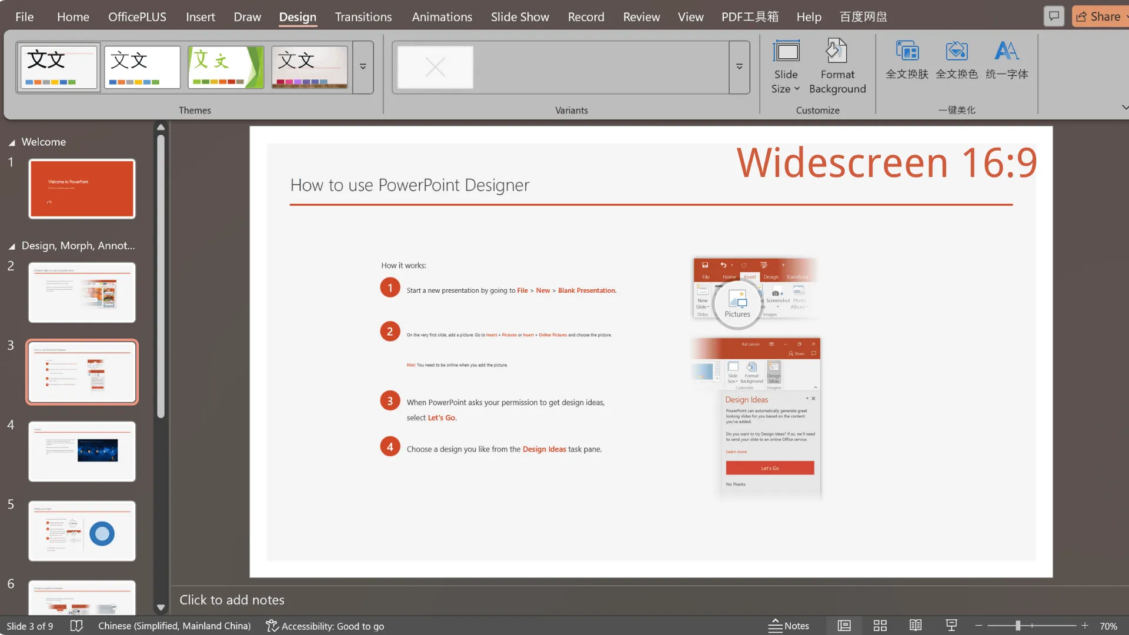Select slide 4 thumbnail
This screenshot has width=1129, height=635.
click(82, 452)
